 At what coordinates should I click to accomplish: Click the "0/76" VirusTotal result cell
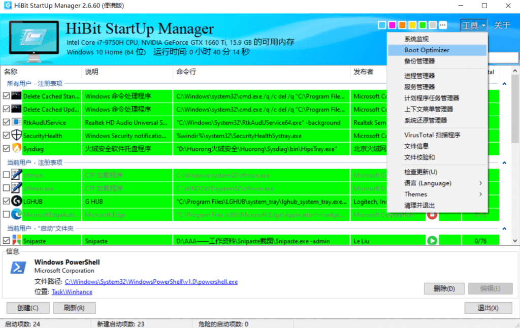480,241
